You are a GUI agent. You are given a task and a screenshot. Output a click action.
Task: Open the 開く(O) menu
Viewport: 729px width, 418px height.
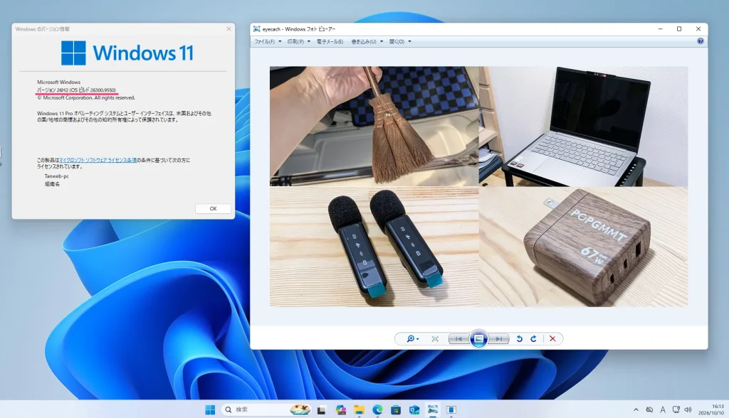click(x=400, y=42)
